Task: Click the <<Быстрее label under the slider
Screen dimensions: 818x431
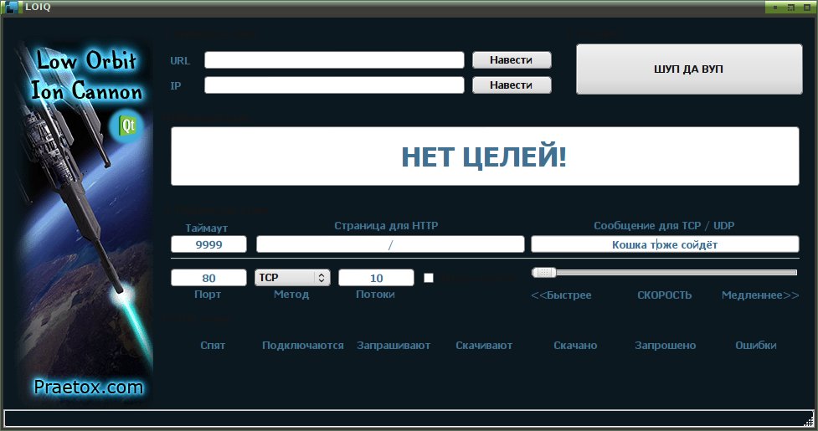Action: tap(561, 295)
